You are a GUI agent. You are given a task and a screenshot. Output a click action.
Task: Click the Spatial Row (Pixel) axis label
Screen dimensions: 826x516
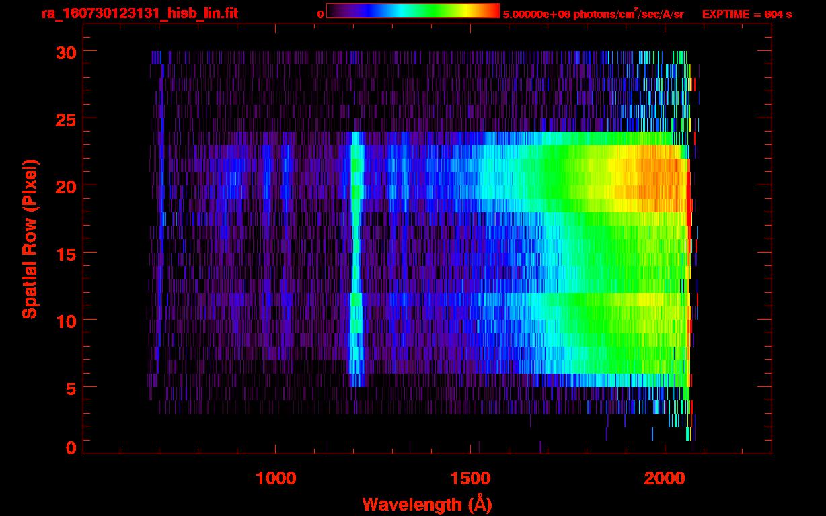(30, 239)
